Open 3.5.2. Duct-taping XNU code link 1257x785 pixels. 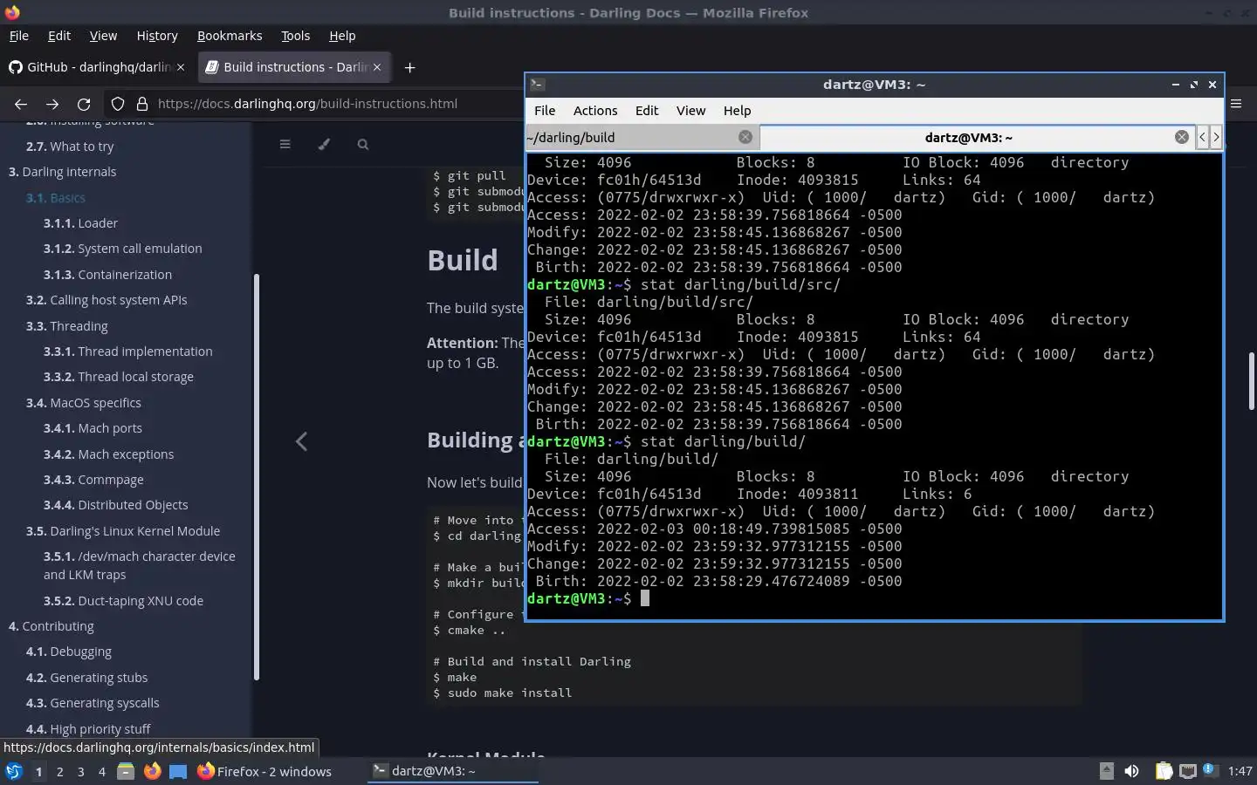tap(123, 601)
